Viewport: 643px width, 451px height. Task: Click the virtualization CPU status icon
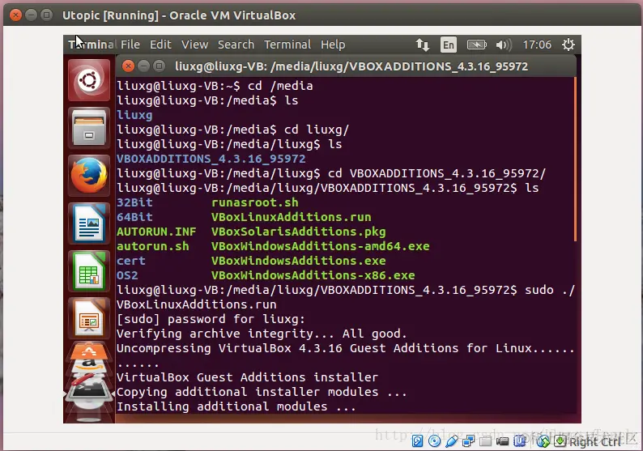520,441
